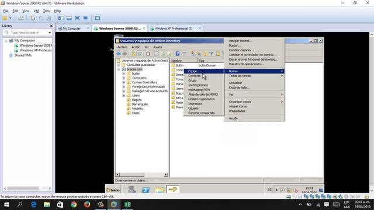Open File Explorer from Windows taskbar
The image size is (374, 210).
47,205
